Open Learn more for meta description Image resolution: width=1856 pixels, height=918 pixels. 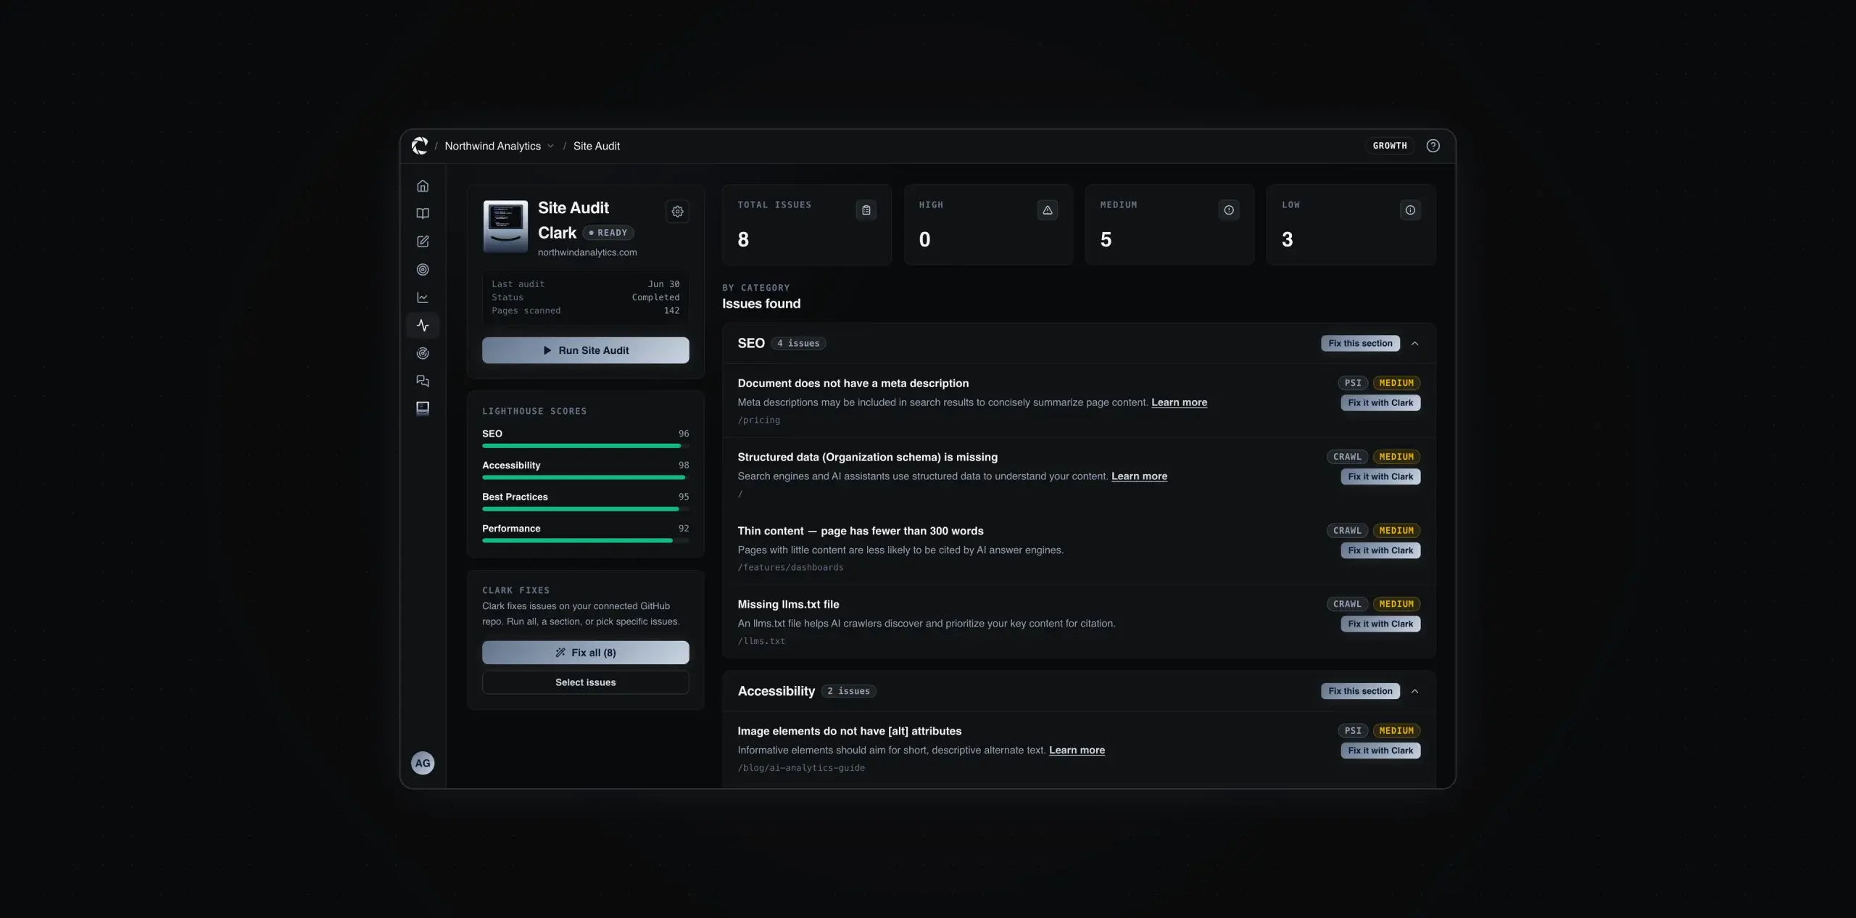point(1179,402)
